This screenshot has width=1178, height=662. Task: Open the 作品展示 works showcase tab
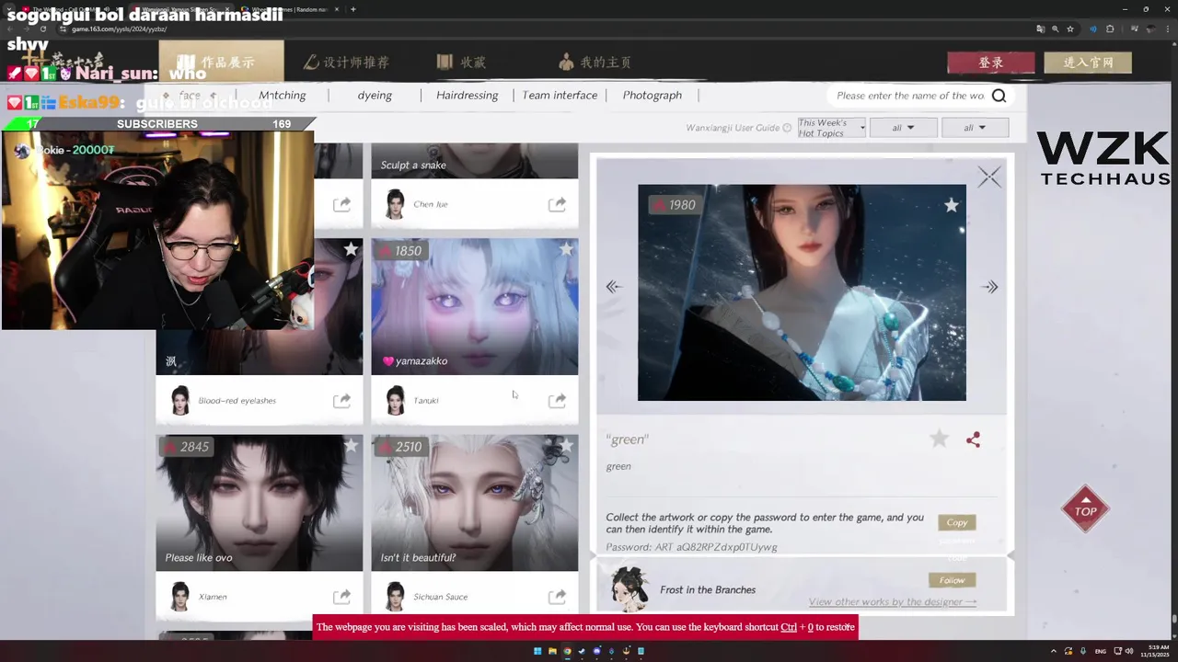point(220,62)
